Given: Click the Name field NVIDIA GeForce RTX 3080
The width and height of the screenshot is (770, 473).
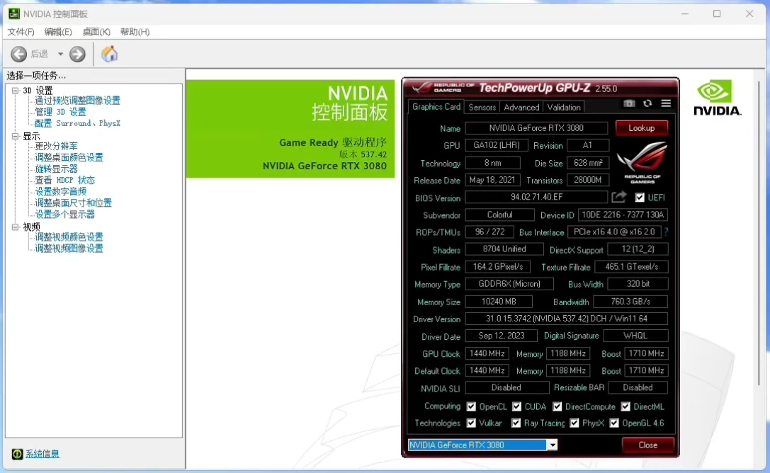Looking at the screenshot, I should [x=536, y=128].
